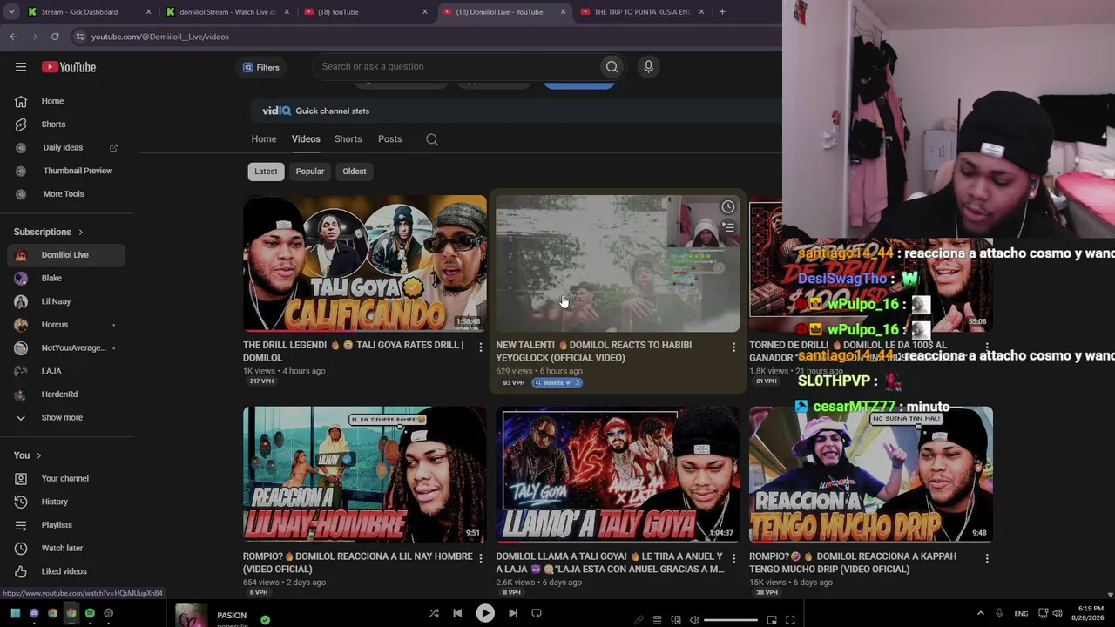Open Liked videos
1115x627 pixels.
click(67, 571)
